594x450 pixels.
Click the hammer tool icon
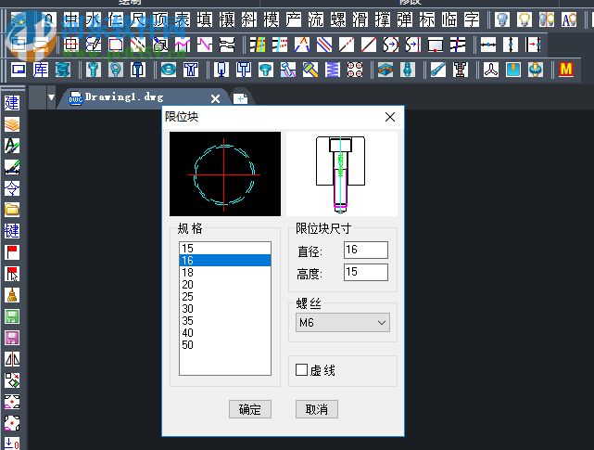[x=310, y=70]
